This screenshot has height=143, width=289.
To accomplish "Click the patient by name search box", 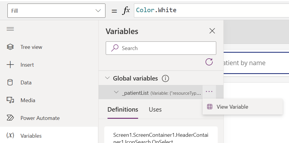I will click(x=256, y=63).
